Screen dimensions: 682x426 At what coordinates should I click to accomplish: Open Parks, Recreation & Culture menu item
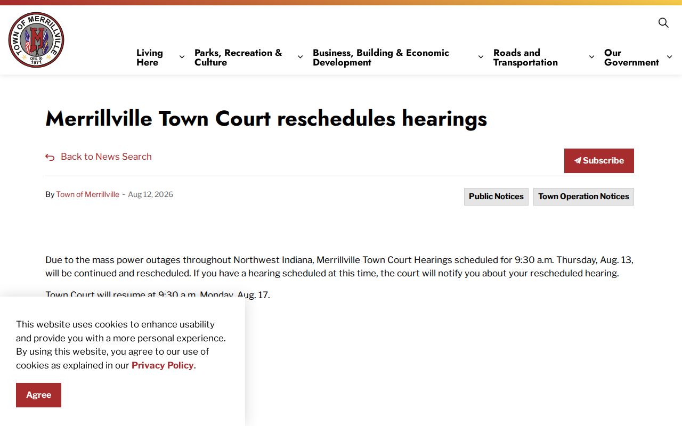[x=238, y=58]
